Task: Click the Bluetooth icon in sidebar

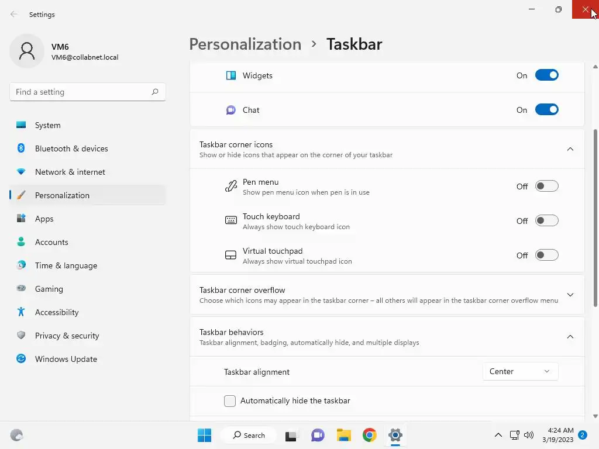Action: [21, 148]
